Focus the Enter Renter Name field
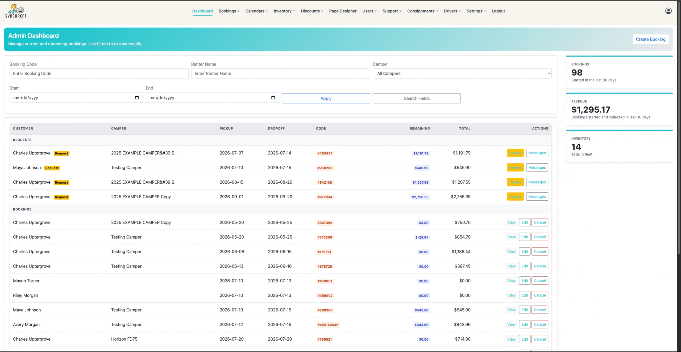This screenshot has width=681, height=352. 280,74
